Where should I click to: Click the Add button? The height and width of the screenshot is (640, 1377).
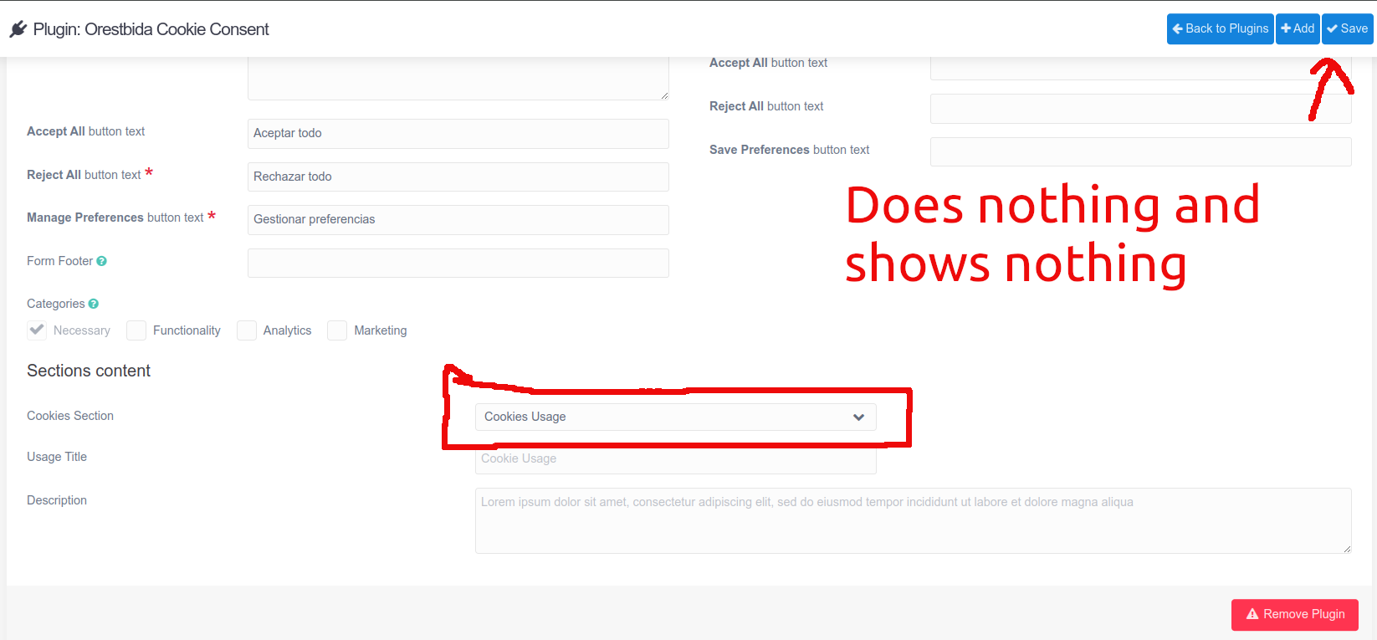coord(1298,28)
